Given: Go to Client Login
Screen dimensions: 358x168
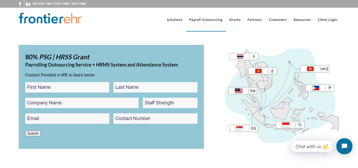Looking at the screenshot, I should pyautogui.click(x=327, y=20).
